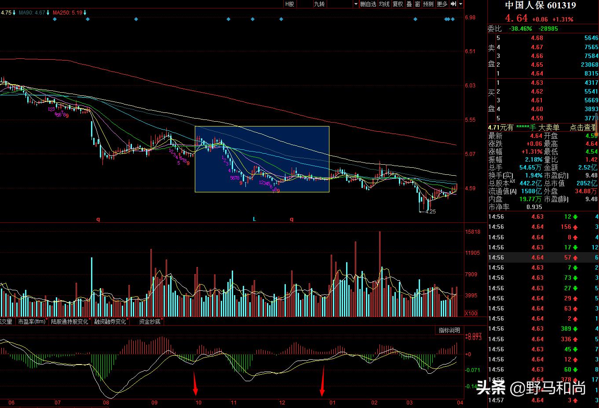Switch to 市盈率(ttm) indicator tab
The image size is (599, 408).
(x=31, y=321)
